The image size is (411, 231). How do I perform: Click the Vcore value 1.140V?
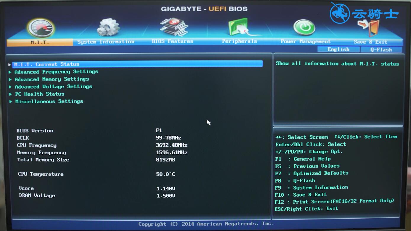pos(166,188)
